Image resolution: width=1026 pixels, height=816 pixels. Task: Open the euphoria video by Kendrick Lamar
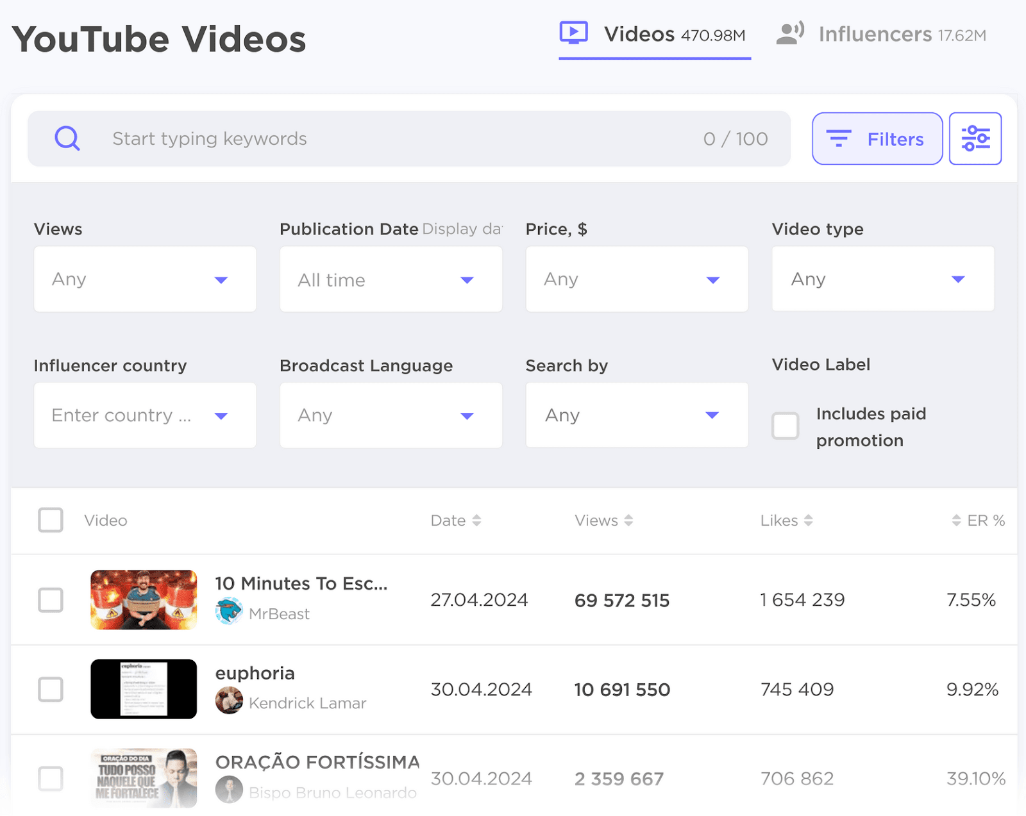255,673
